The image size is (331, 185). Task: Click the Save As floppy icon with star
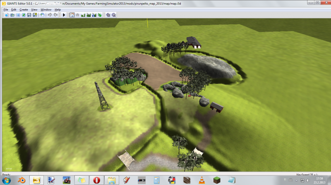pyautogui.click(x=35, y=15)
